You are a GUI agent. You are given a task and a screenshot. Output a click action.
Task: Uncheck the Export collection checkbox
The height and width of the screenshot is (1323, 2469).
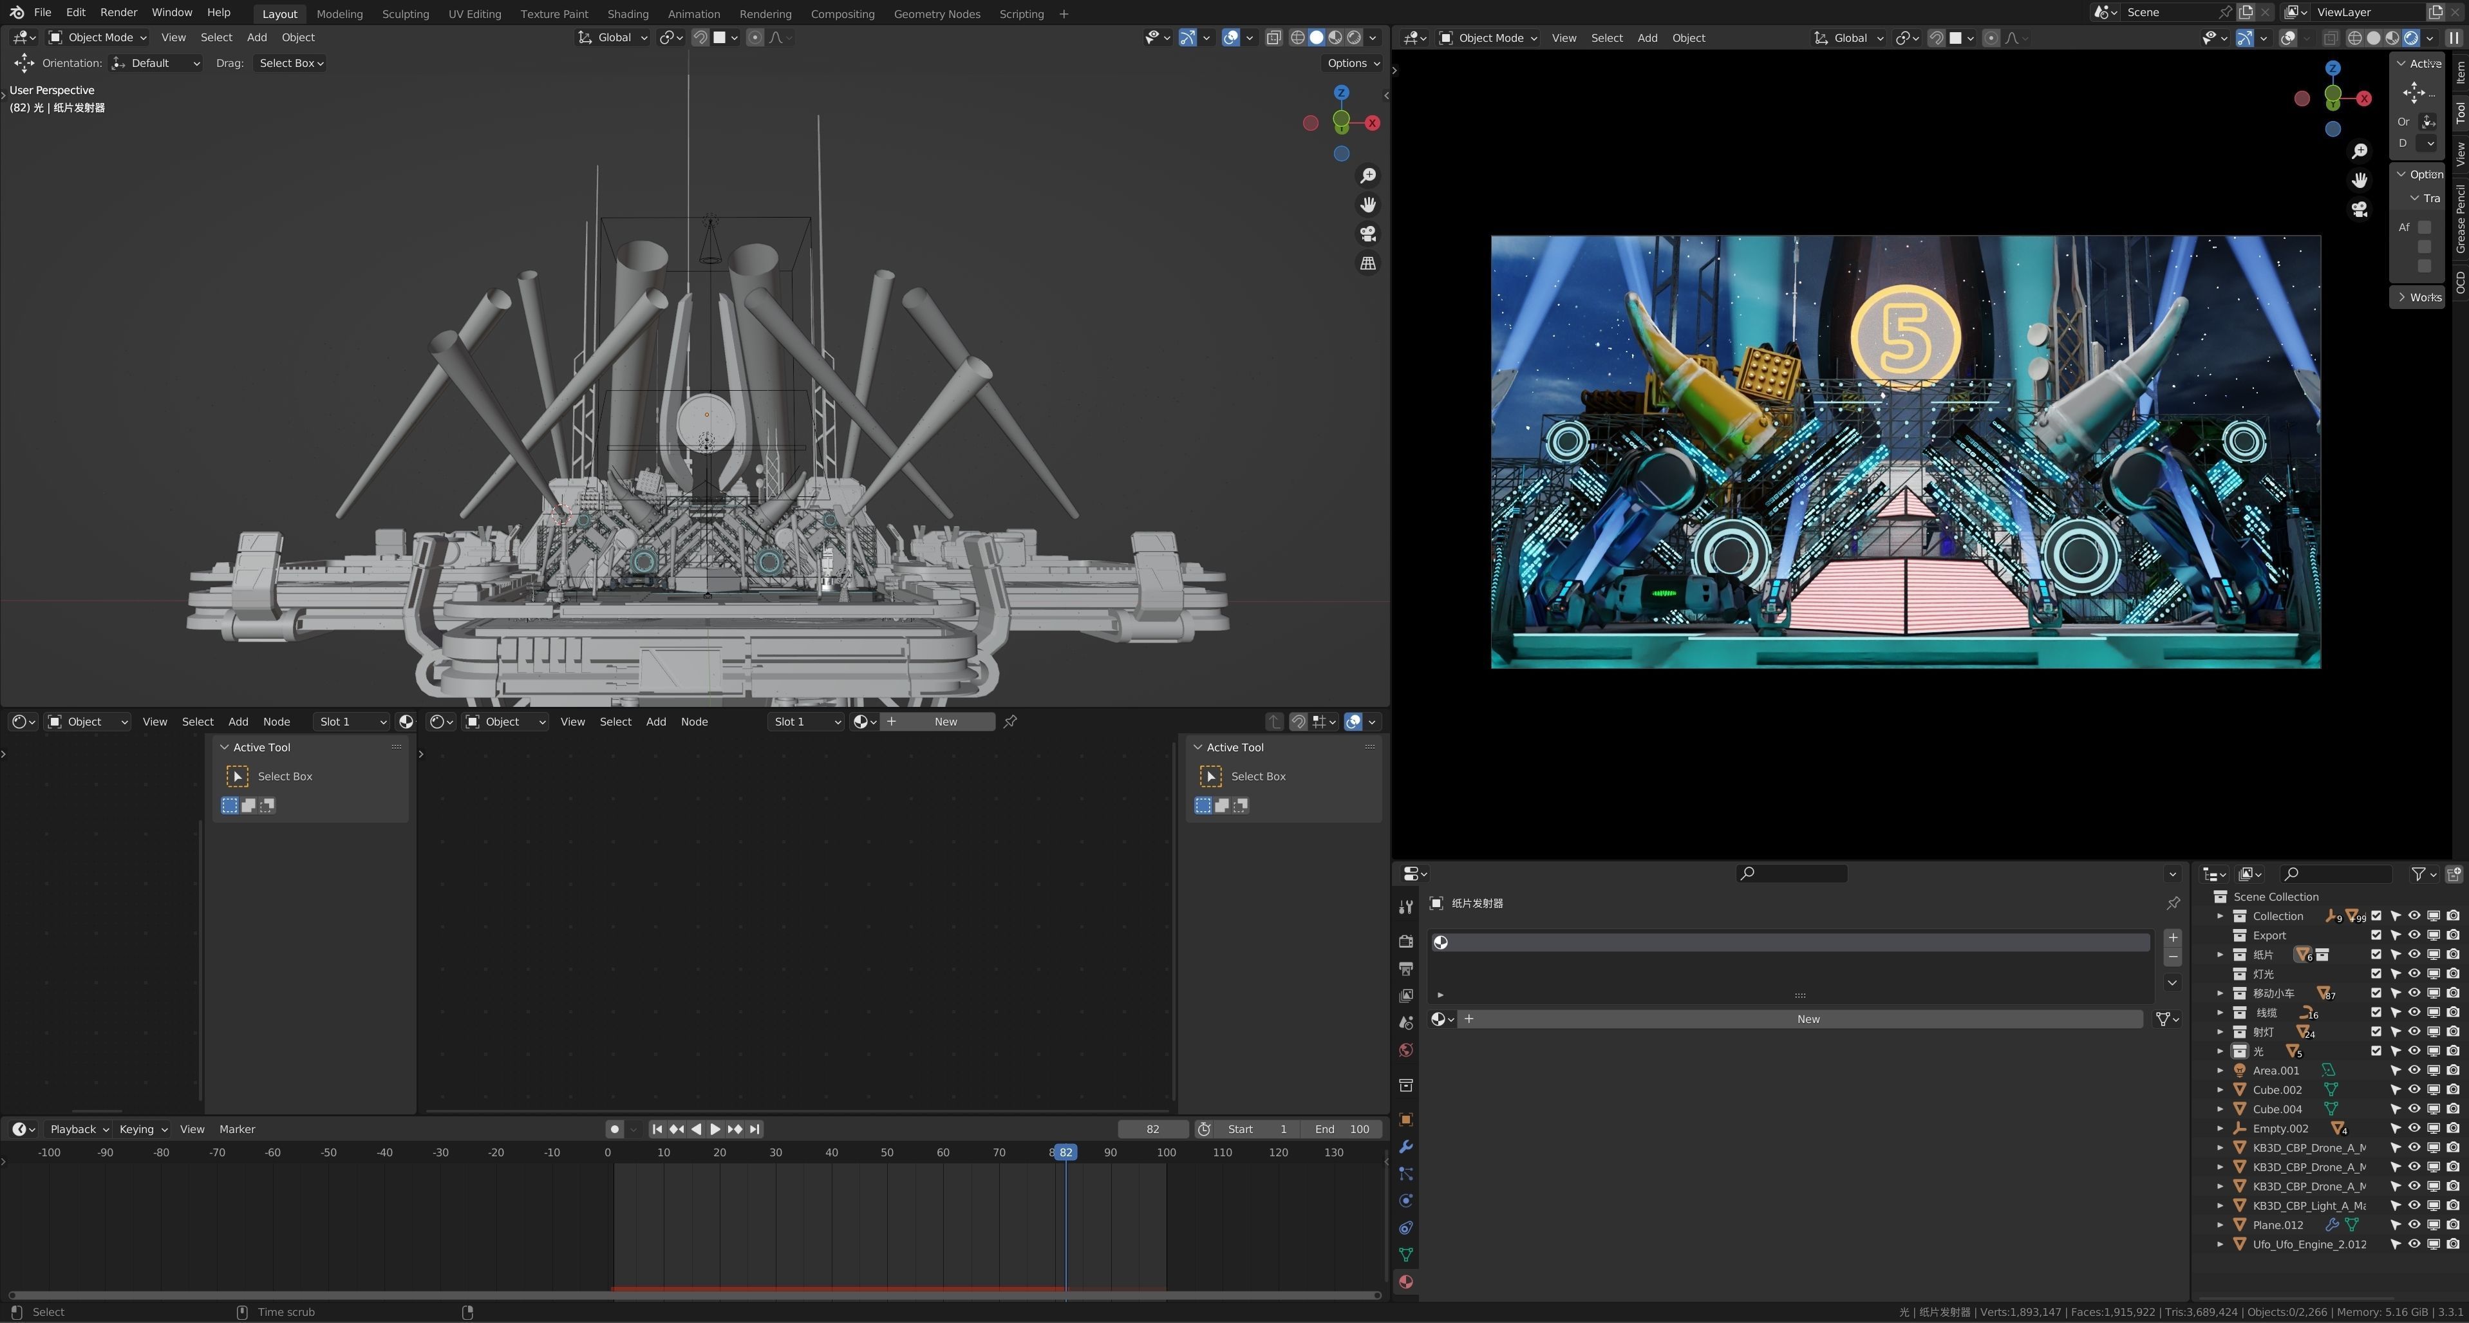2376,935
